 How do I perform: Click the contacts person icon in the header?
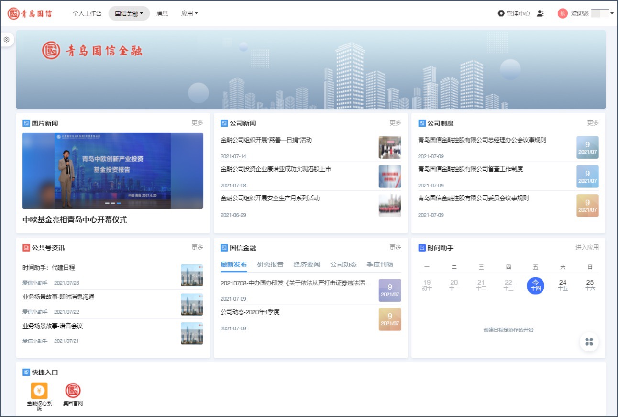pyautogui.click(x=540, y=13)
